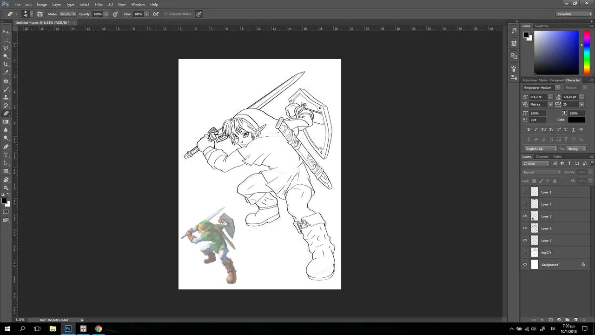
Task: Open the Opacity slider dropdown in options bar
Action: (106, 14)
